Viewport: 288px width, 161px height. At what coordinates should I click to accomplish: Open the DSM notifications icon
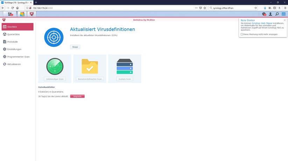coord(264,14)
